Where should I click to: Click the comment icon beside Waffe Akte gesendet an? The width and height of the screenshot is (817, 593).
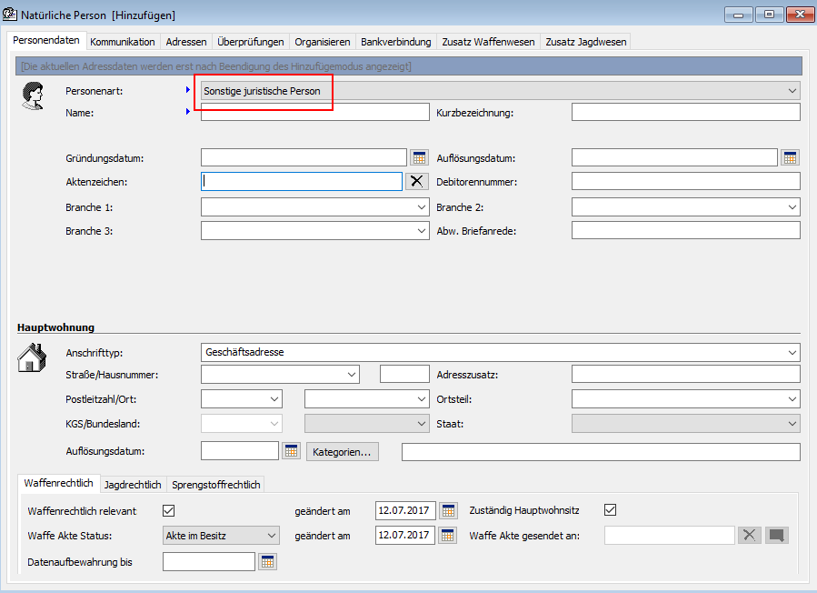(x=777, y=536)
